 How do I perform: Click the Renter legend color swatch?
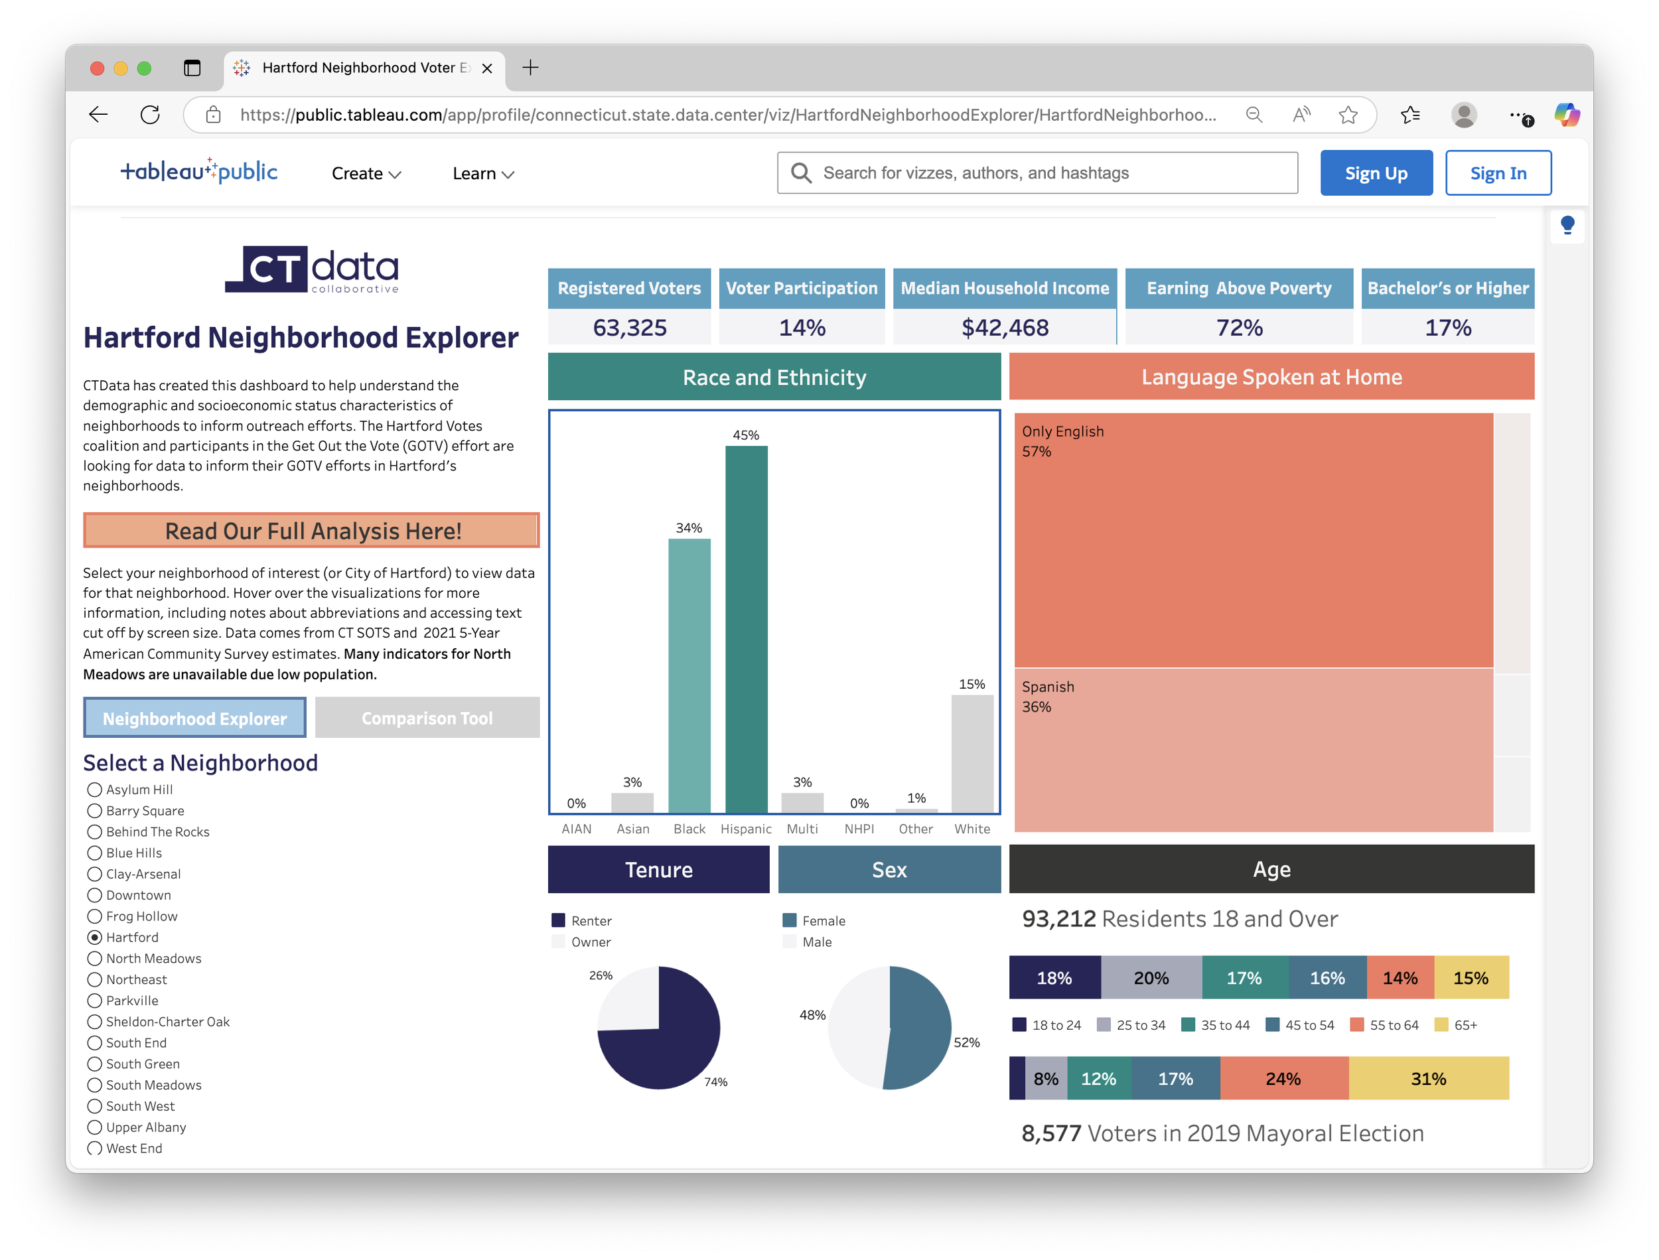(559, 920)
